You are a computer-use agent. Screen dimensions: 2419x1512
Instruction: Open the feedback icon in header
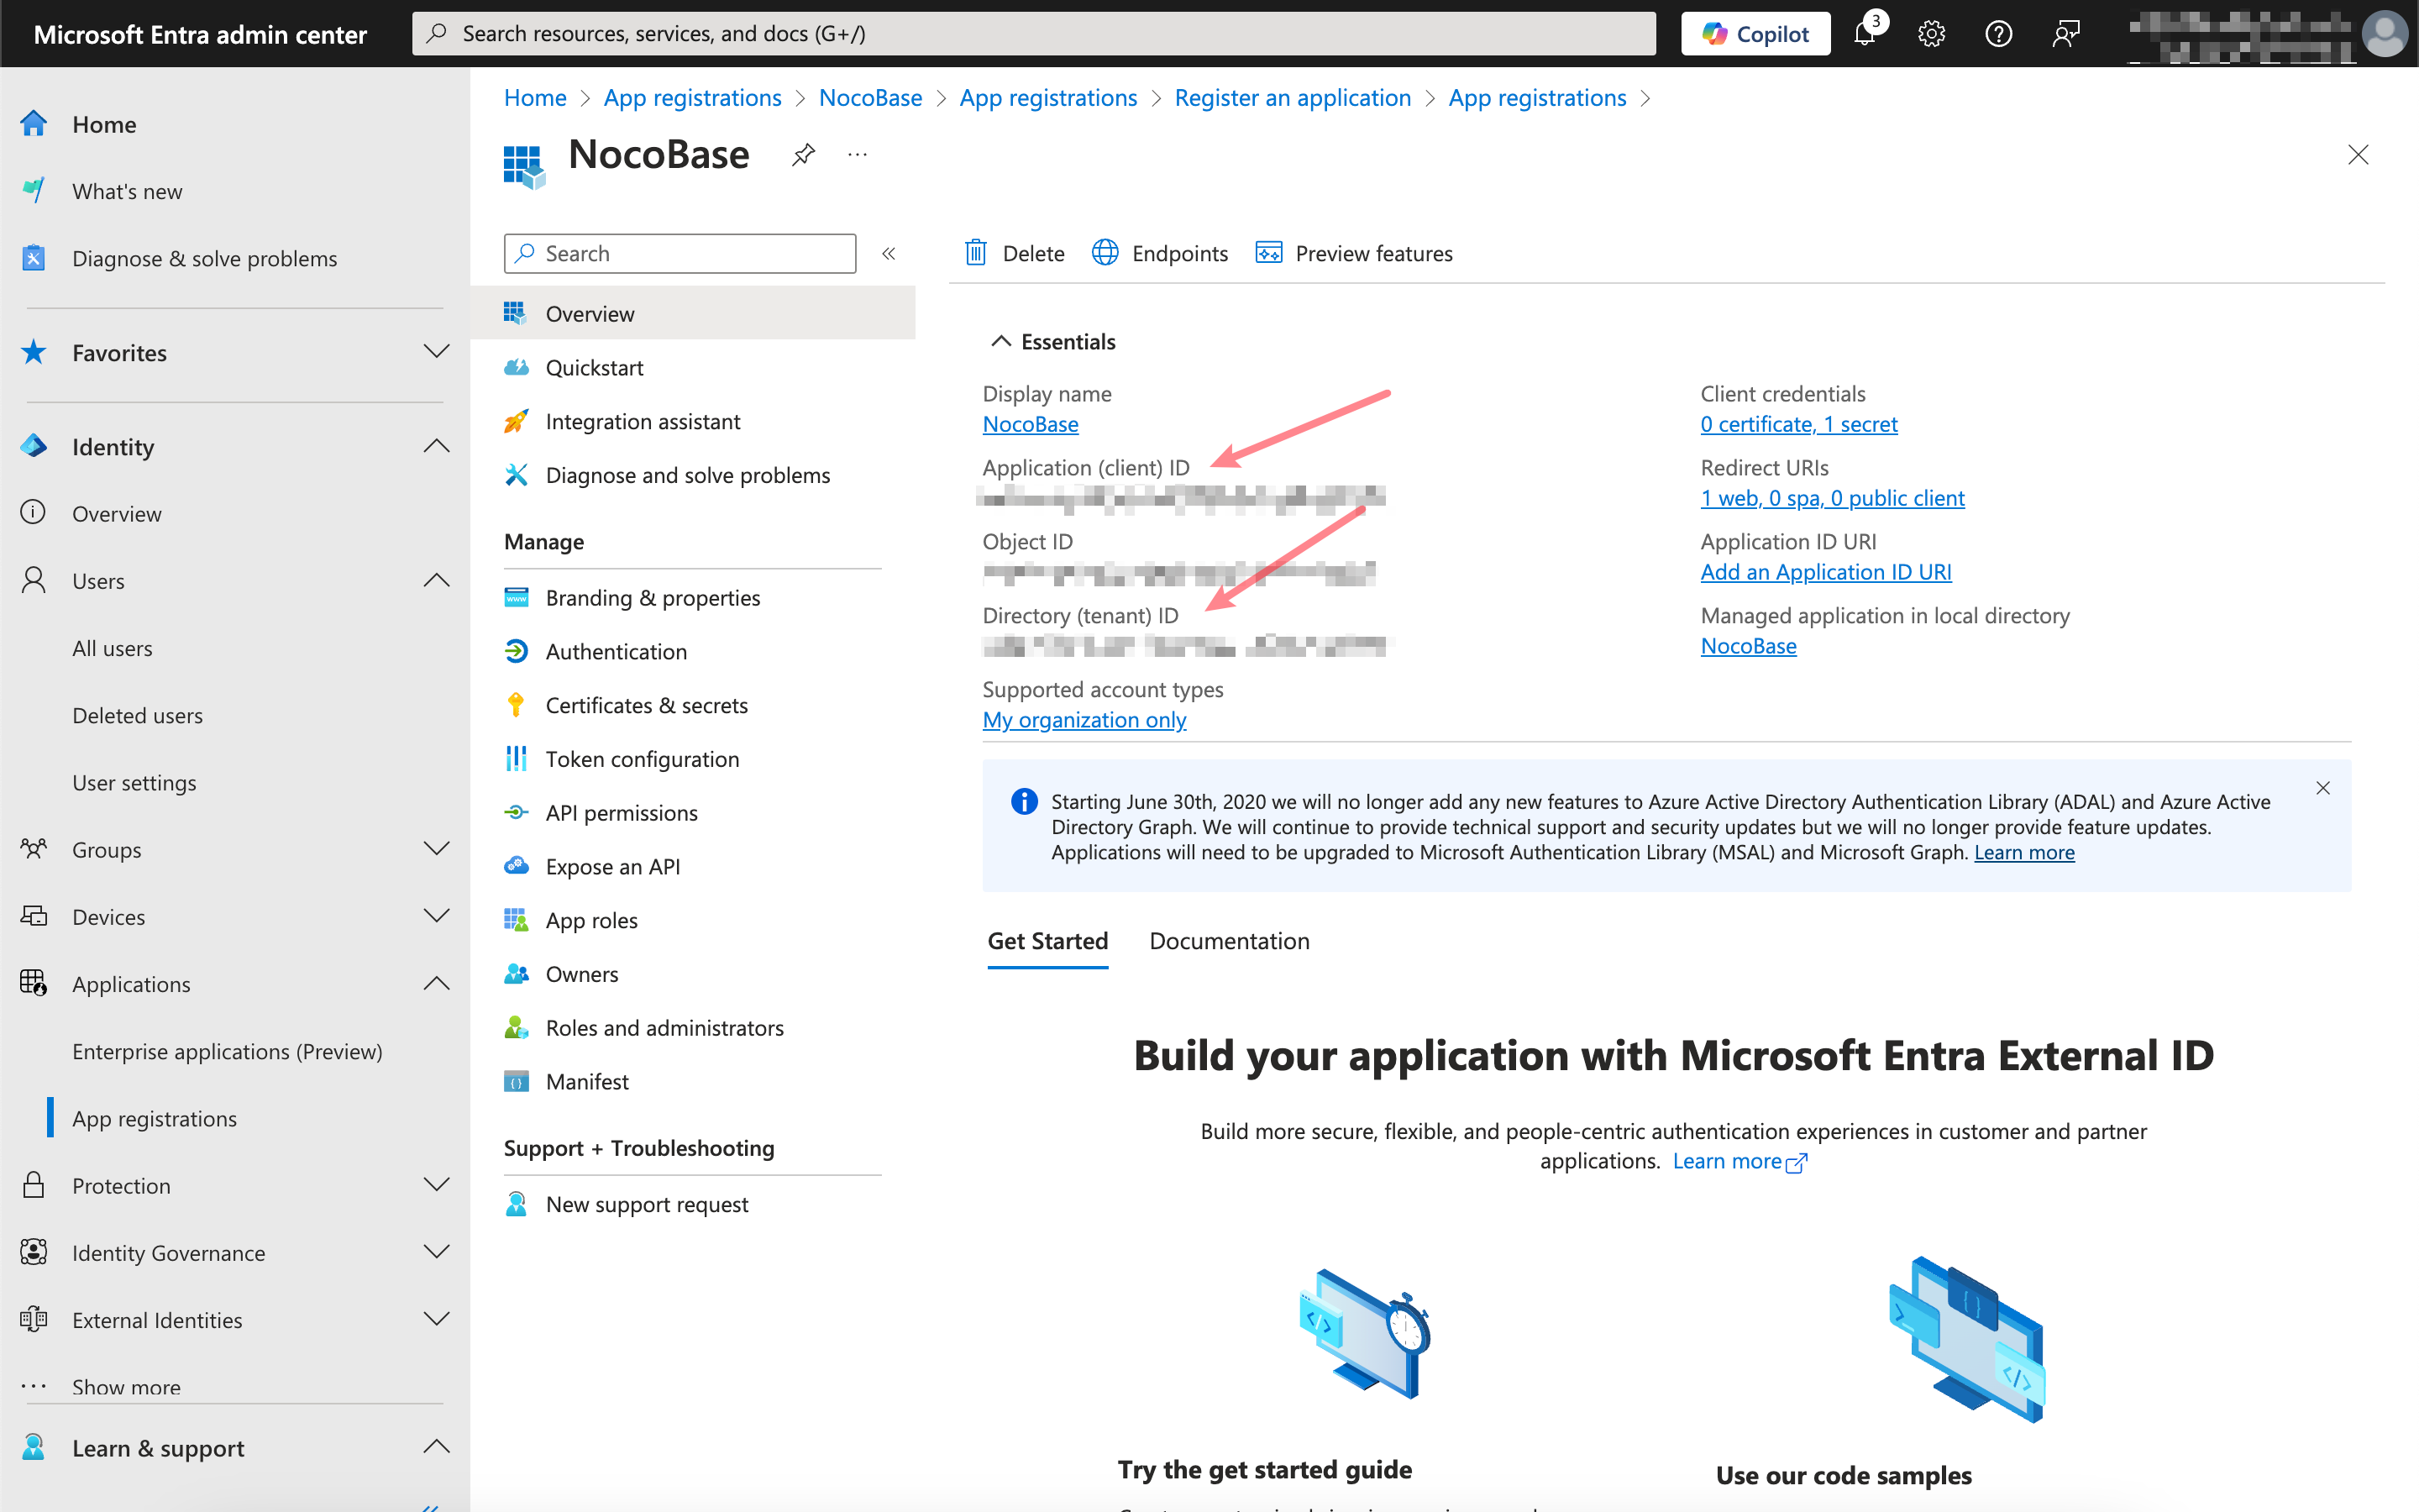2065,34
